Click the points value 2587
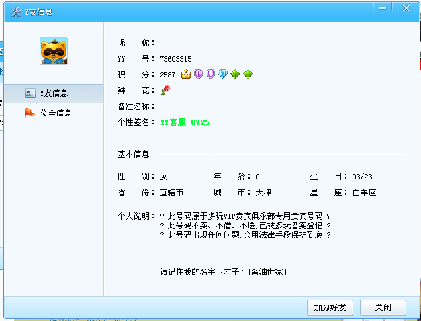Viewport: 421px width, 321px height. point(167,75)
